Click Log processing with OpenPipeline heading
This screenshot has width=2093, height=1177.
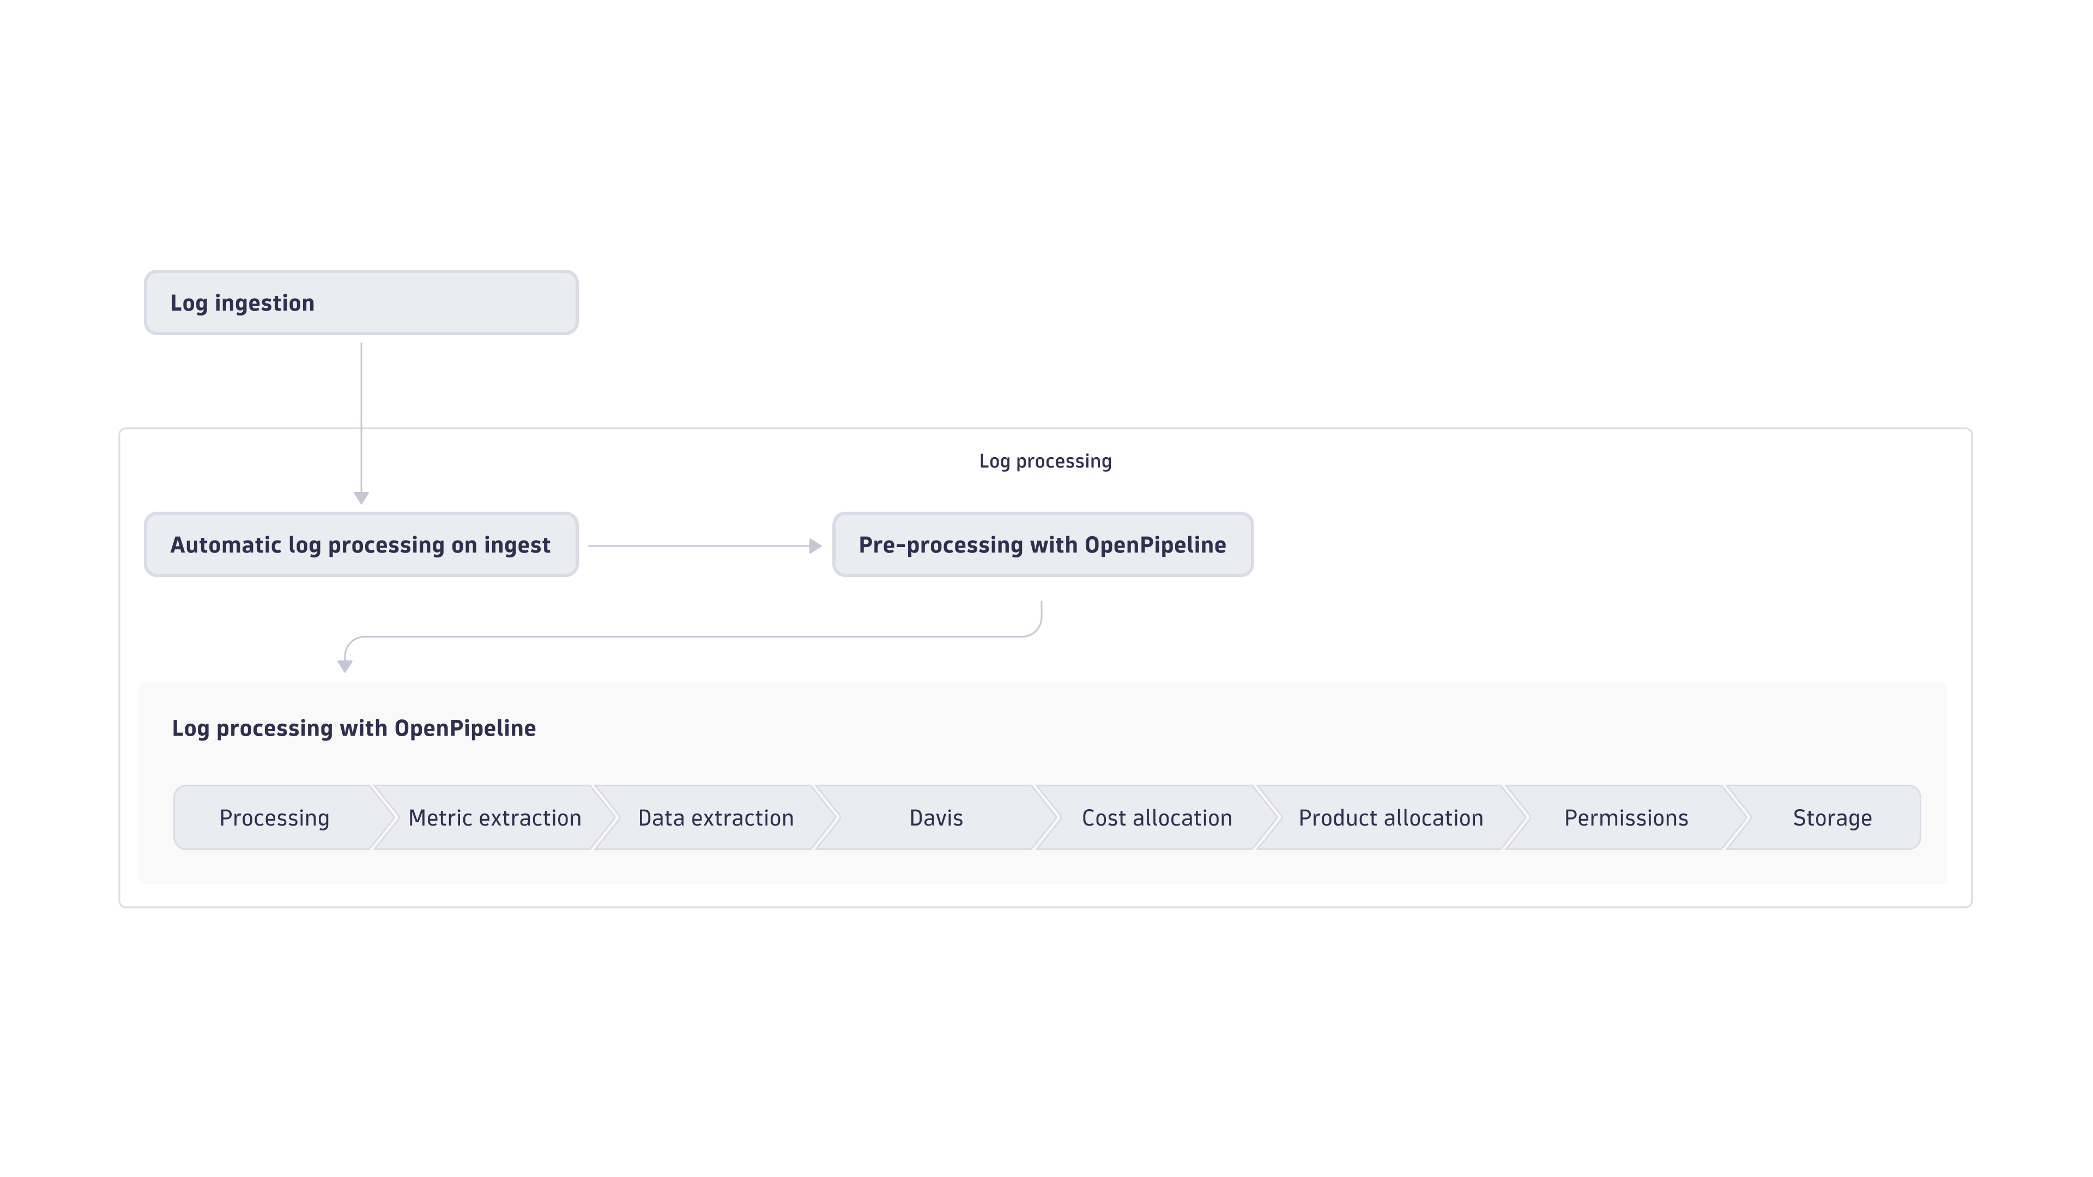353,728
